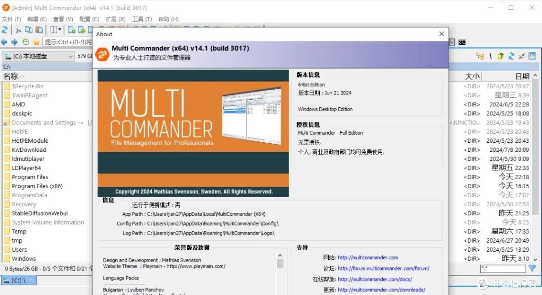
Task: Close the About dialog with the X
Action: pyautogui.click(x=441, y=34)
